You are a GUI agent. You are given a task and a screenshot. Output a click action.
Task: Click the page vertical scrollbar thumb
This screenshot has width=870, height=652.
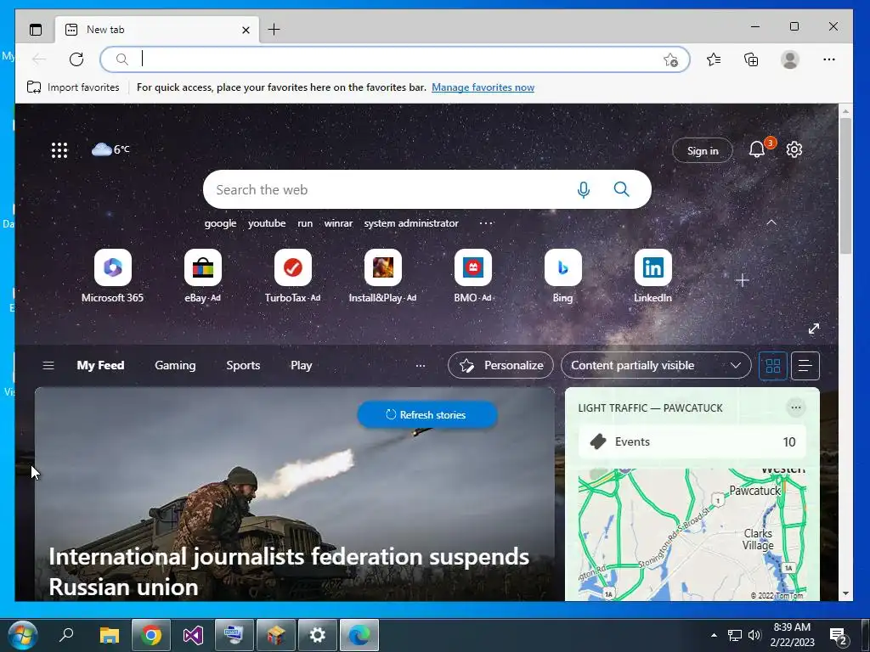click(x=845, y=186)
